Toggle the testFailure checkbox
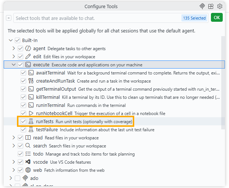 [24, 129]
